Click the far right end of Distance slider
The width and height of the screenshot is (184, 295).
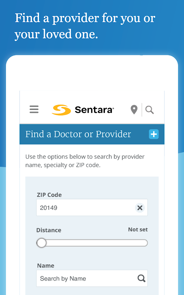145,243
